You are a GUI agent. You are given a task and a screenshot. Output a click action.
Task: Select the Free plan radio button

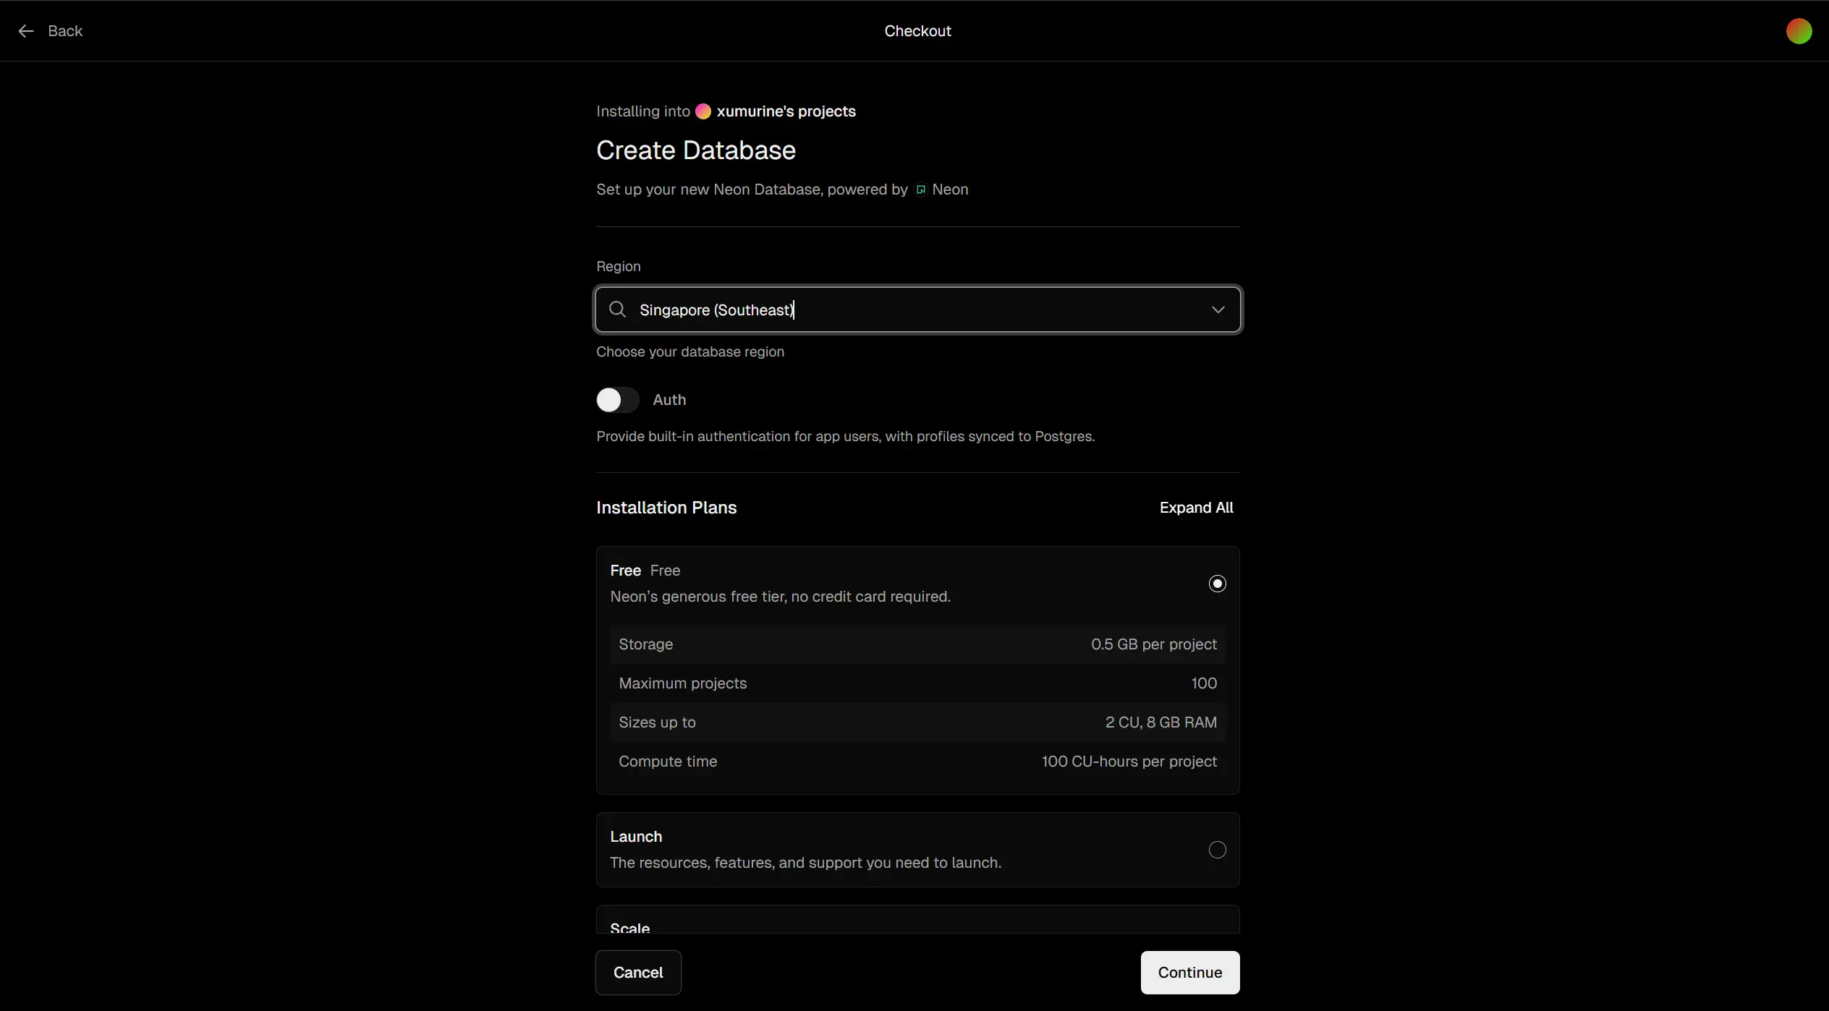(x=1218, y=584)
